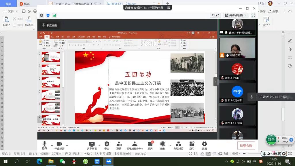
Task: Click the 结束会议 end meeting button
Action: pos(246,146)
